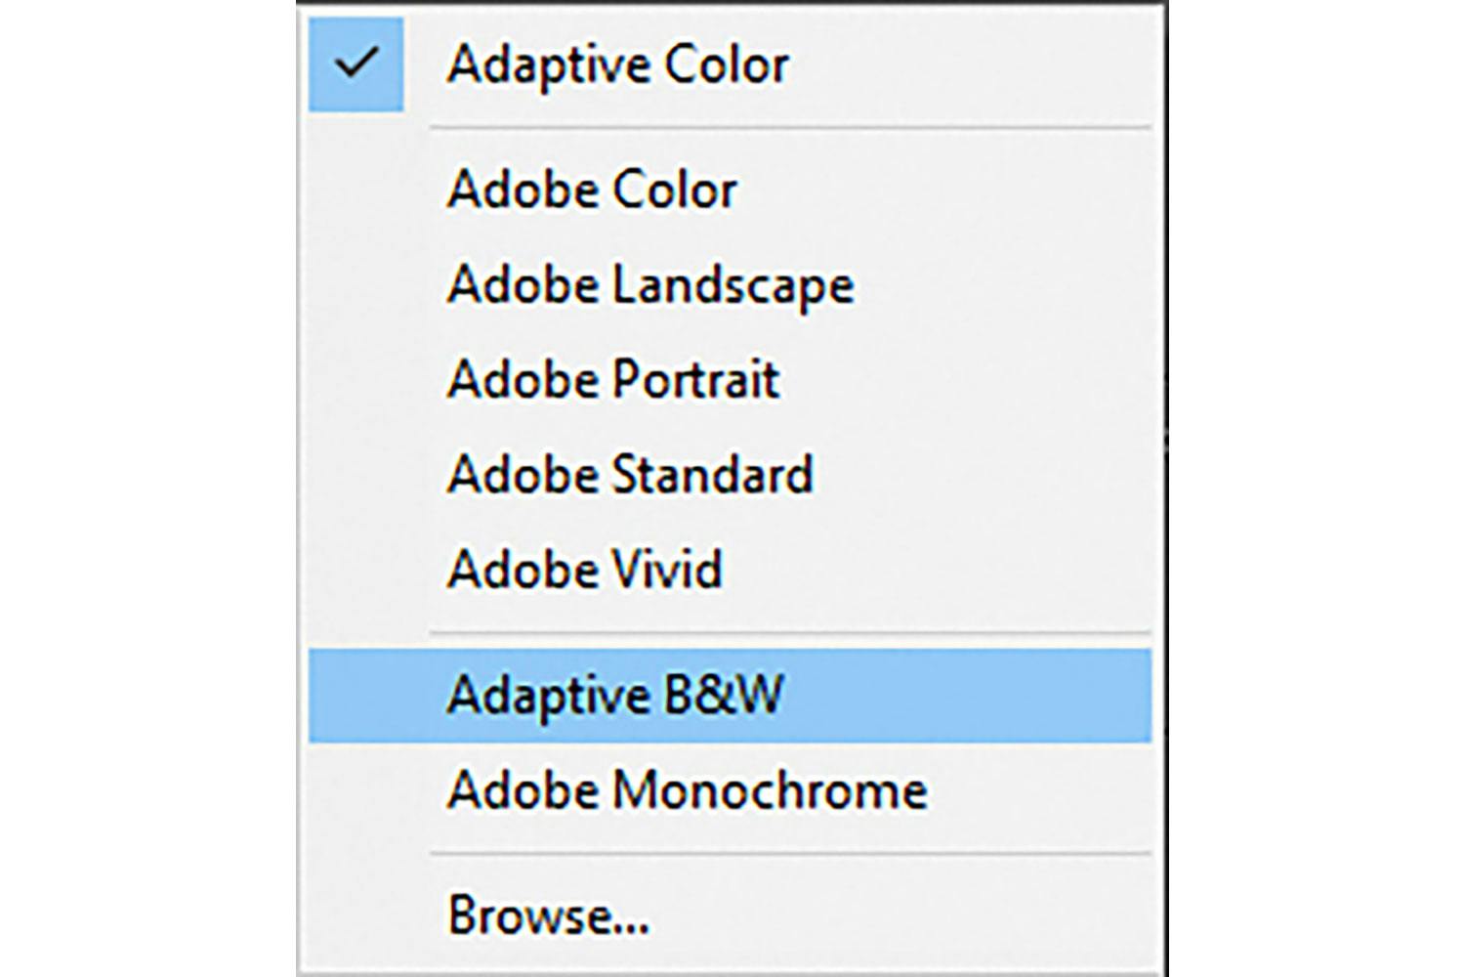The height and width of the screenshot is (977, 1465).
Task: Click the Adobe Standard menu entry
Action: (x=630, y=475)
